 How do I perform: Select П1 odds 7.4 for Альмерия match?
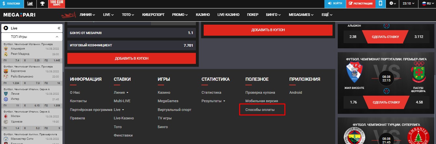[x=11, y=60]
